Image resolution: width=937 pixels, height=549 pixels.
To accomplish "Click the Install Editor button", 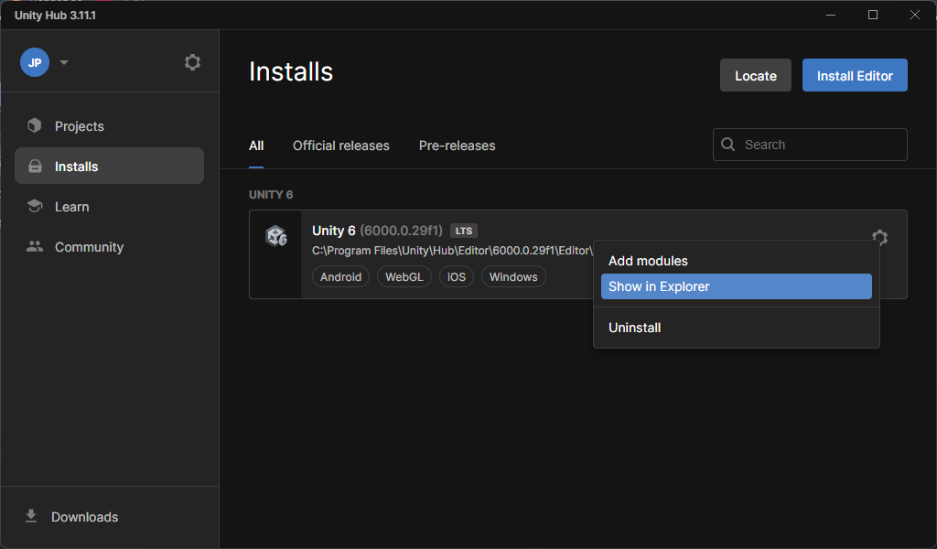I will [855, 75].
